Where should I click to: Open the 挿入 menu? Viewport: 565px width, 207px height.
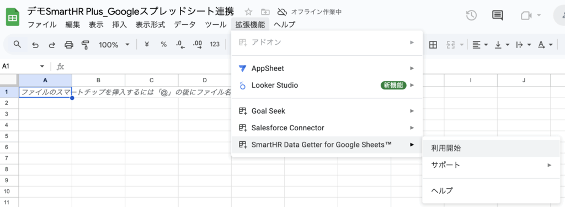pyautogui.click(x=120, y=24)
